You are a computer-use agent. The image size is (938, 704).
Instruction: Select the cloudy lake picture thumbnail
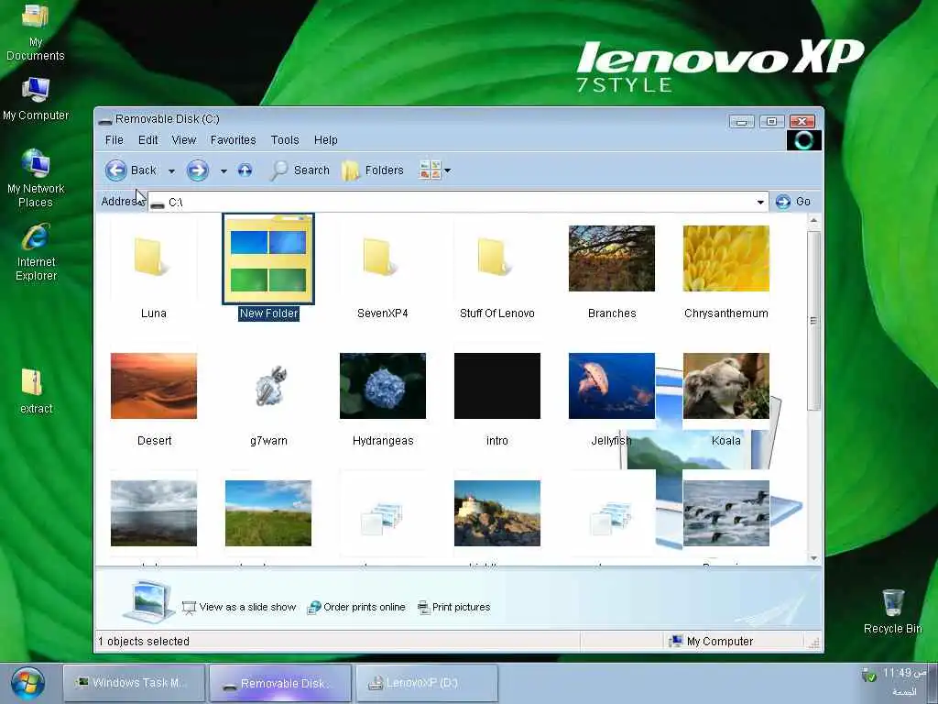154,513
